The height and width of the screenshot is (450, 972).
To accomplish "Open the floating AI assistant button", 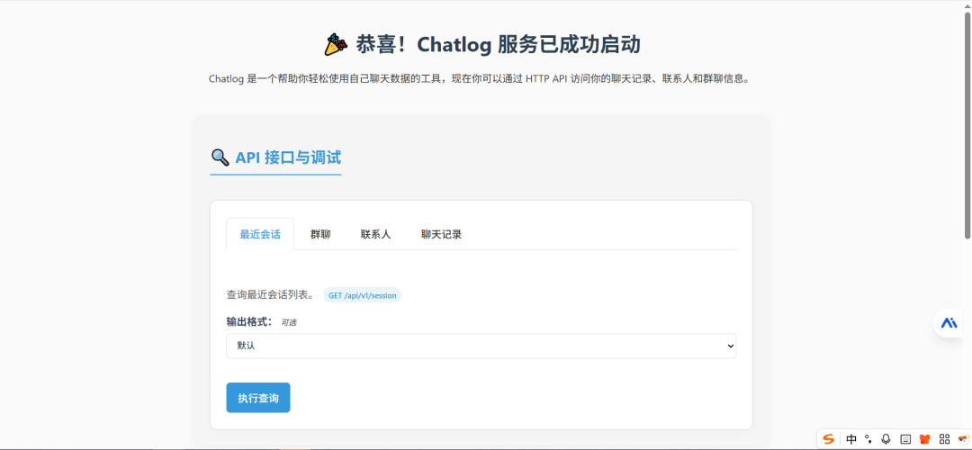I will click(949, 322).
